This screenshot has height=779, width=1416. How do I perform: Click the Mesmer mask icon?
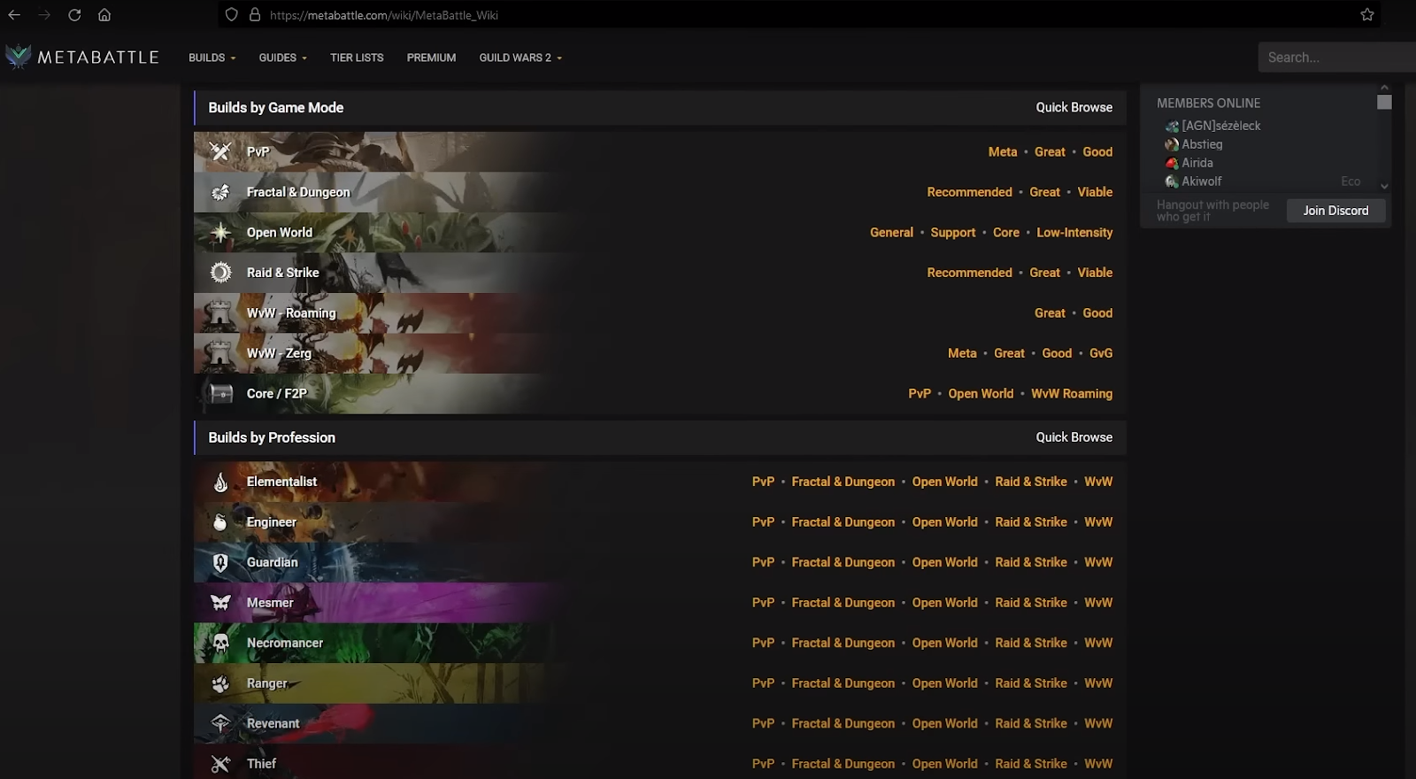[220, 603]
